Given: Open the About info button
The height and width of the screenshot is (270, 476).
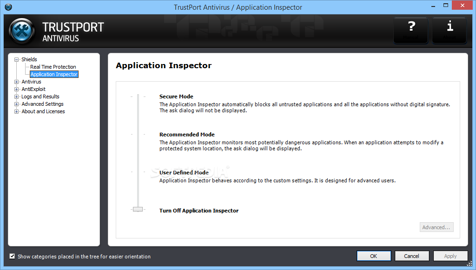Looking at the screenshot, I should point(450,30).
